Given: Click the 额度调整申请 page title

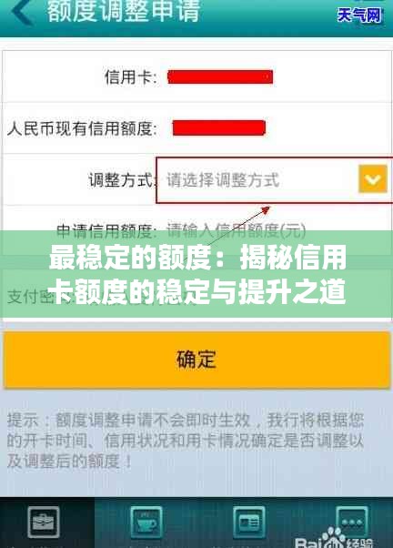Looking at the screenshot, I should click(x=124, y=11).
